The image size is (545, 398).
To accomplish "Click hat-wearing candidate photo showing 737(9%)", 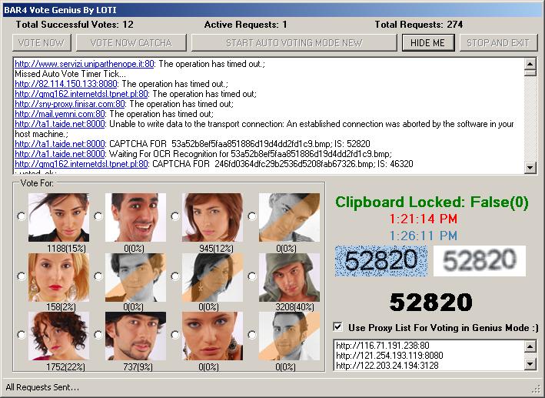I will coord(135,336).
